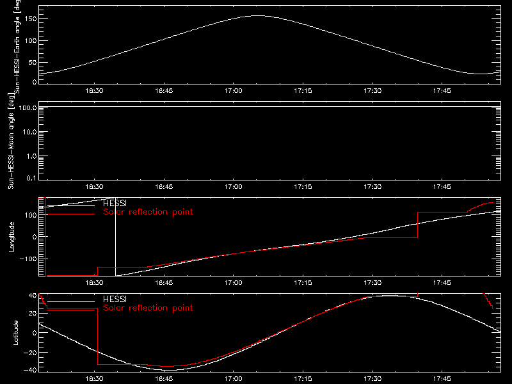Image resolution: width=512 pixels, height=384 pixels.
Task: Click the Sun-HESSI-Moon angle [deg] axis title
Action: tap(12, 141)
